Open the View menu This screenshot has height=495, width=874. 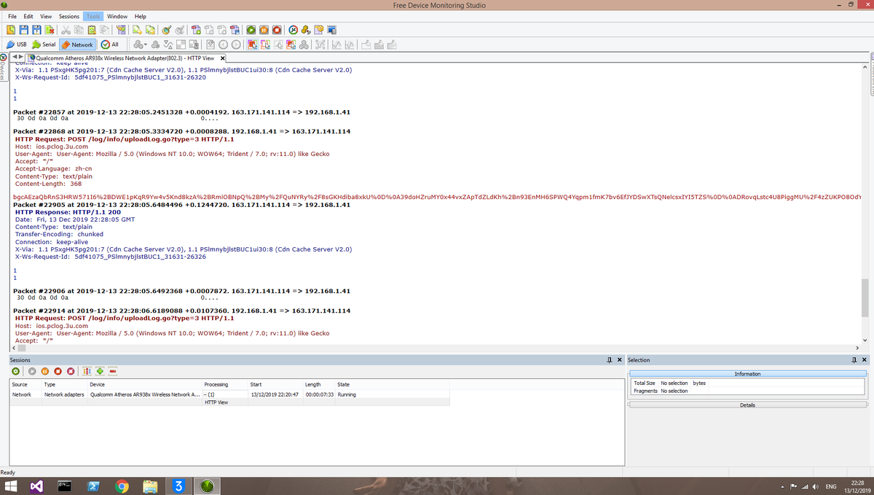[x=45, y=16]
